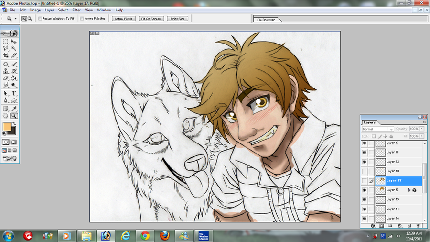Toggle Ignore Palettes checkbox
The image size is (430, 242).
coord(82,18)
